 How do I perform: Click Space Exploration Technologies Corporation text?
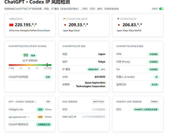pyautogui.click(x=91, y=84)
